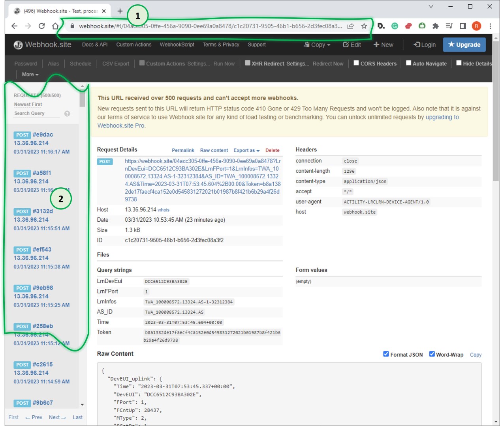Open the XHR Redirect Settings link
This screenshot has width=500, height=426.
click(x=298, y=64)
